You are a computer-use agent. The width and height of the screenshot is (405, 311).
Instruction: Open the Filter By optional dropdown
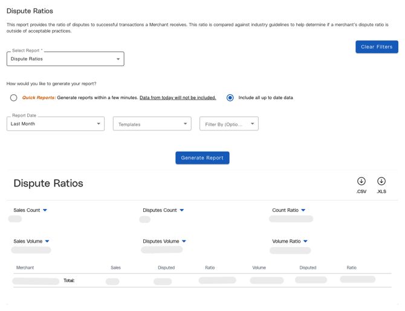pos(228,124)
